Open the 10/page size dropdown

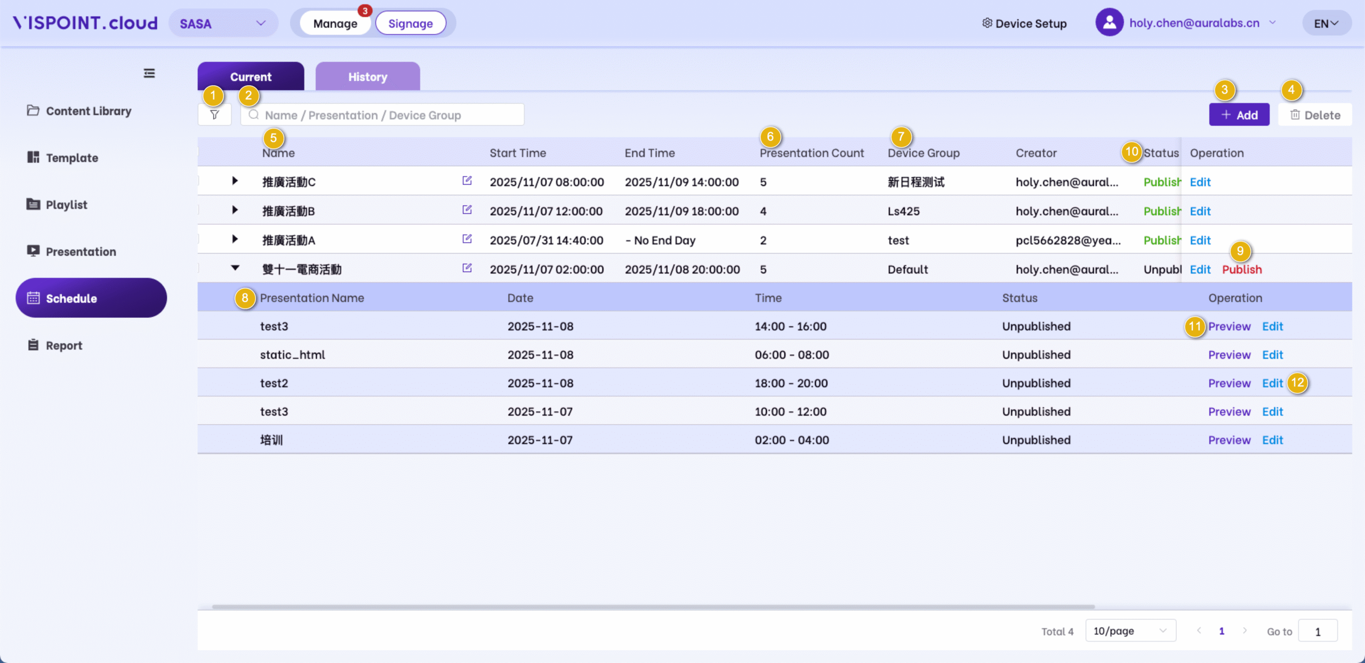coord(1130,631)
